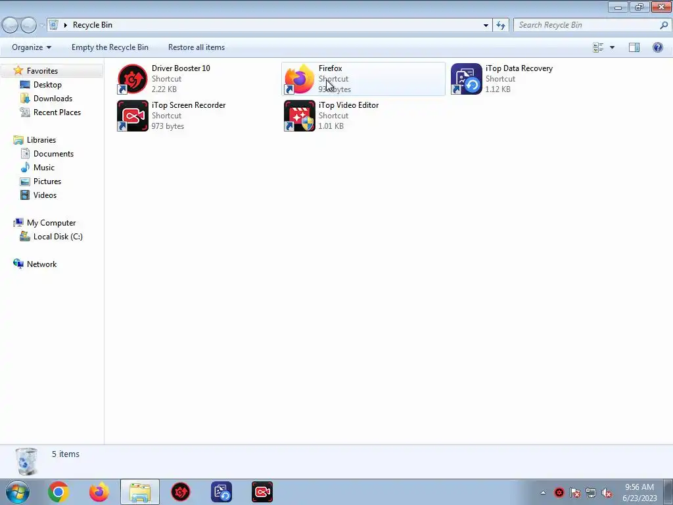The height and width of the screenshot is (505, 673).
Task: Open the clock showing 9:56 AM
Action: pyautogui.click(x=639, y=493)
